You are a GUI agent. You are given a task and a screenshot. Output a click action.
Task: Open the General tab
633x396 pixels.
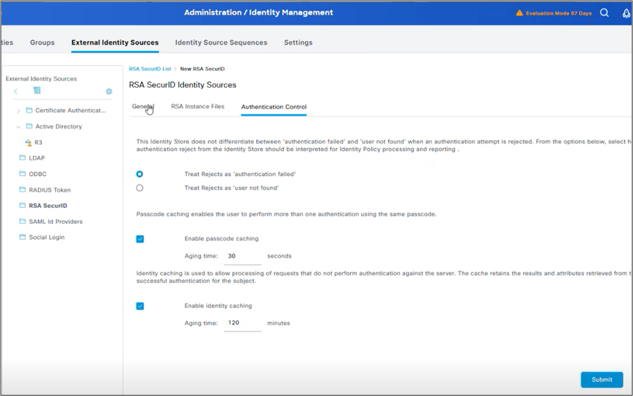pos(144,107)
